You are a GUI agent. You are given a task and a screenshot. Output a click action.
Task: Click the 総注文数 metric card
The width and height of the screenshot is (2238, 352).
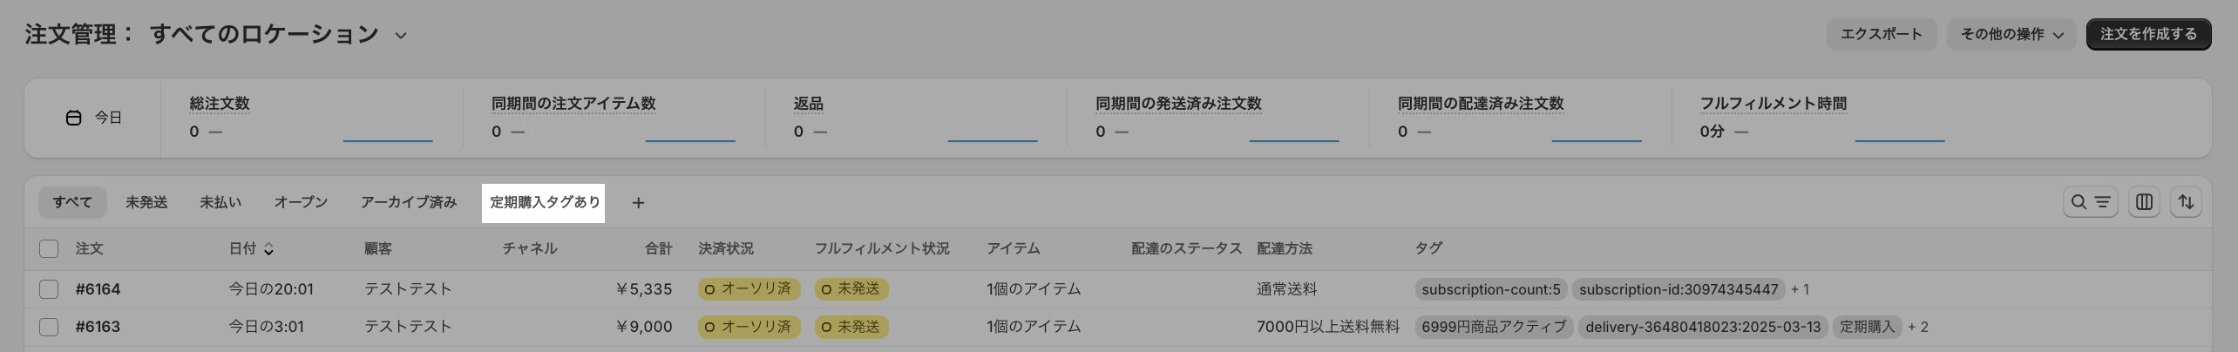pos(311,118)
